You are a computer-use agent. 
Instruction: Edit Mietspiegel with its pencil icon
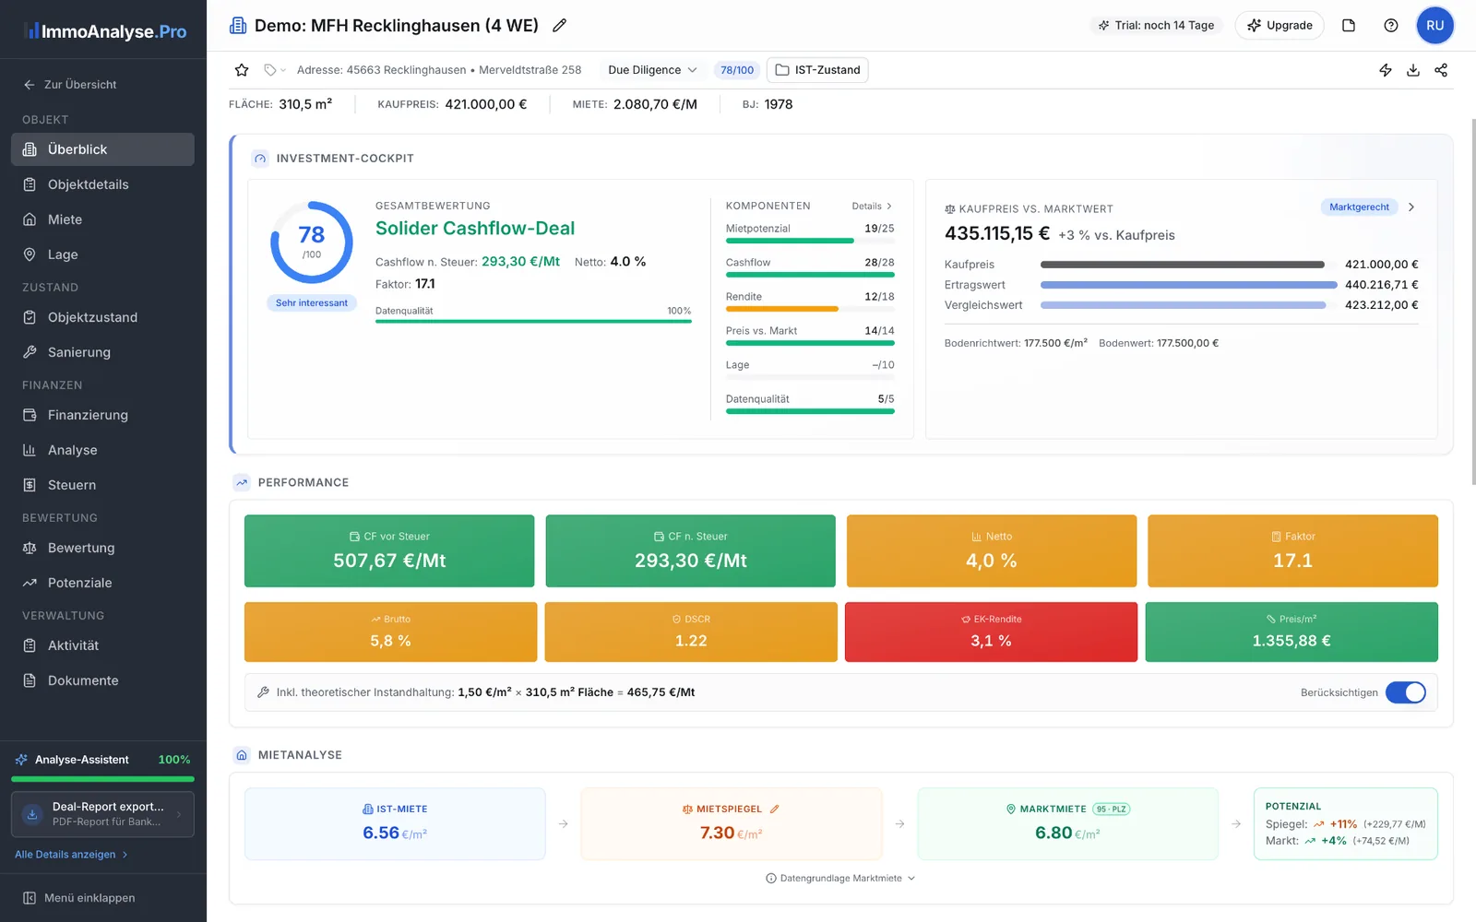click(774, 809)
